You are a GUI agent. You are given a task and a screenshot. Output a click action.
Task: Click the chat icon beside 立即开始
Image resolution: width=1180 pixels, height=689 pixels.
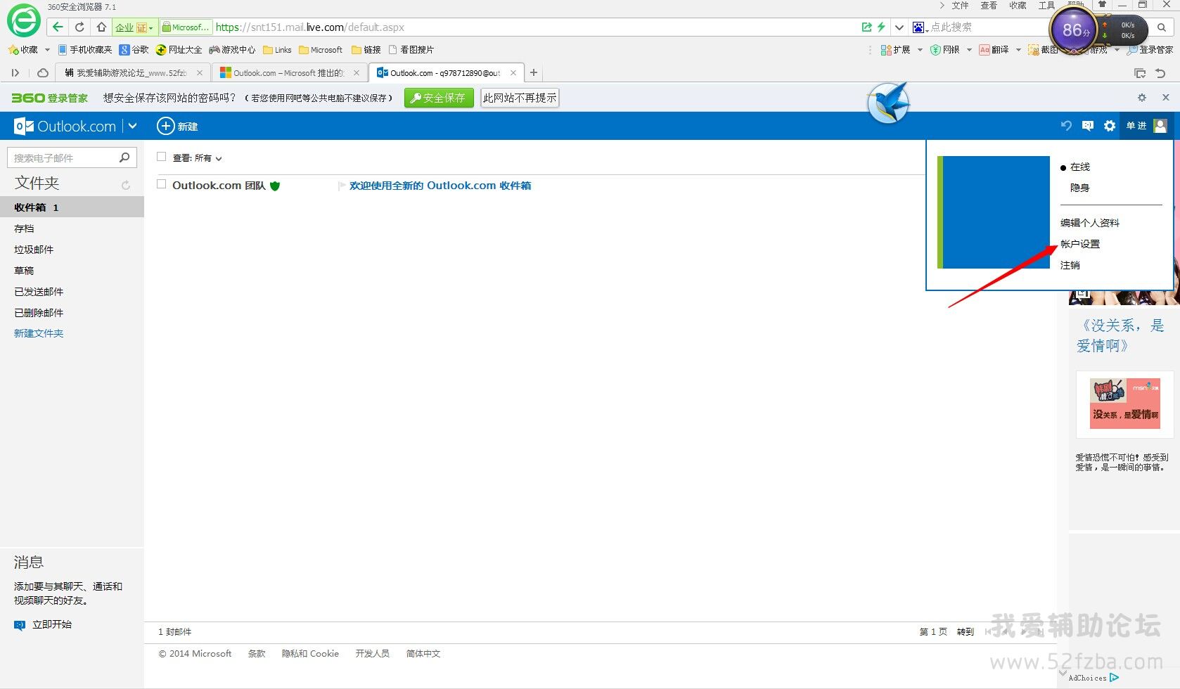[x=20, y=624]
